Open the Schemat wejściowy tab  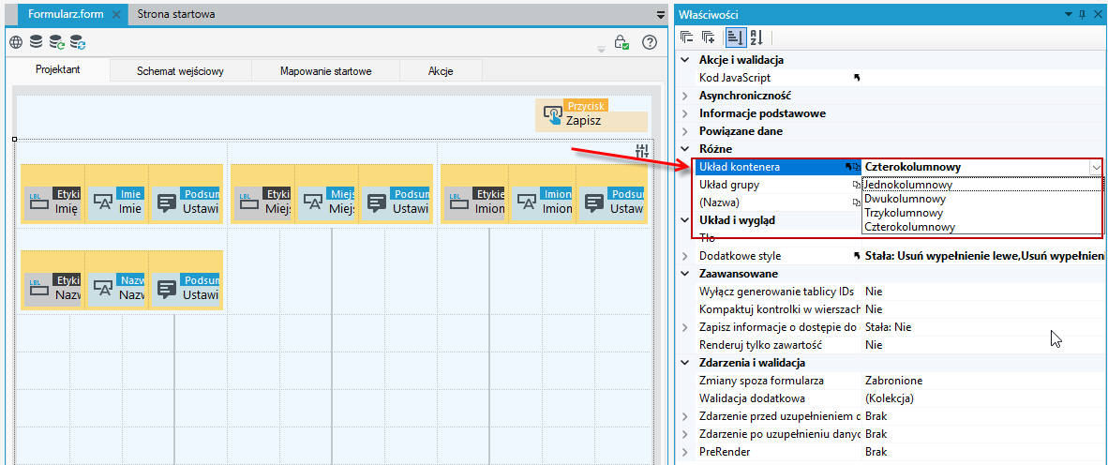coord(181,70)
